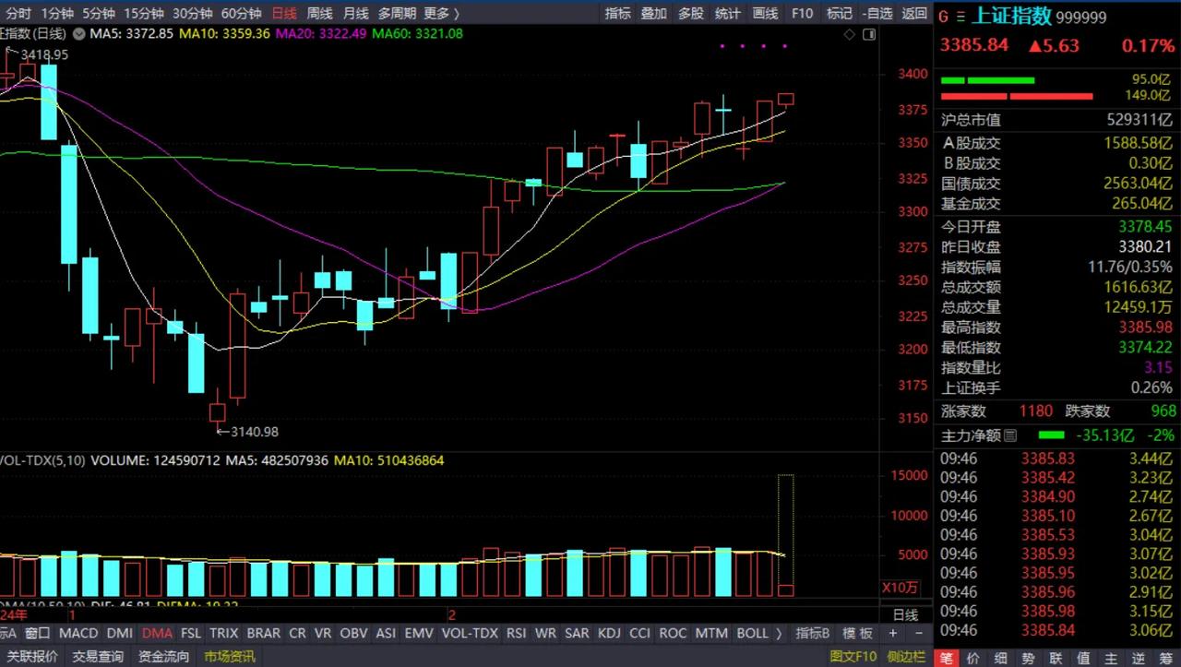This screenshot has width=1181, height=667.
Task: Select the 笔 tick tab
Action: pos(947,657)
